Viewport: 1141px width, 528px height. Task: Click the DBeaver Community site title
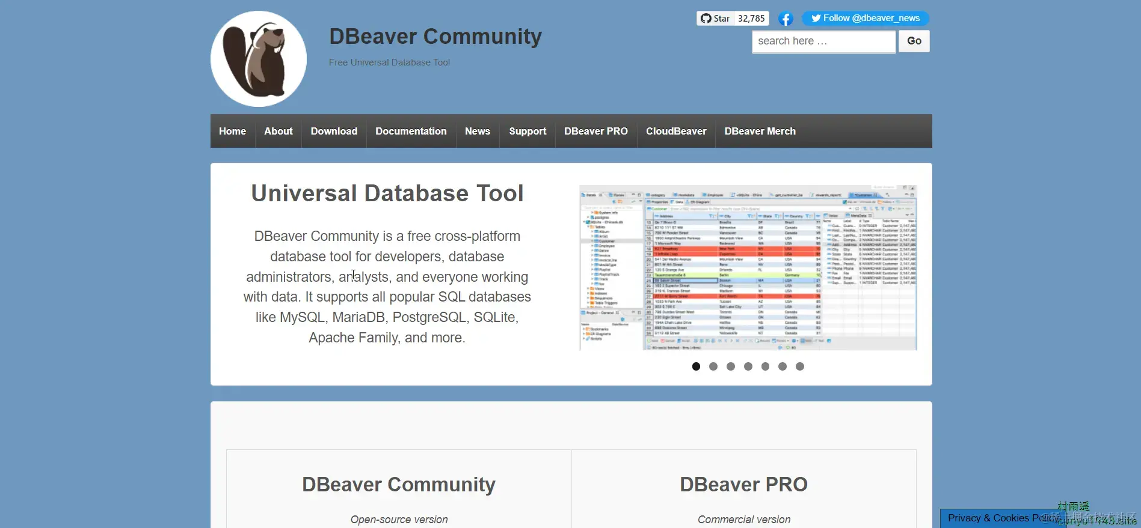435,37
